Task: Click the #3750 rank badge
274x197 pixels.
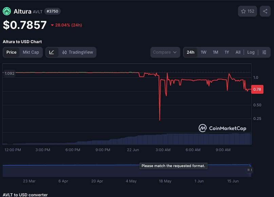Action: pos(52,11)
